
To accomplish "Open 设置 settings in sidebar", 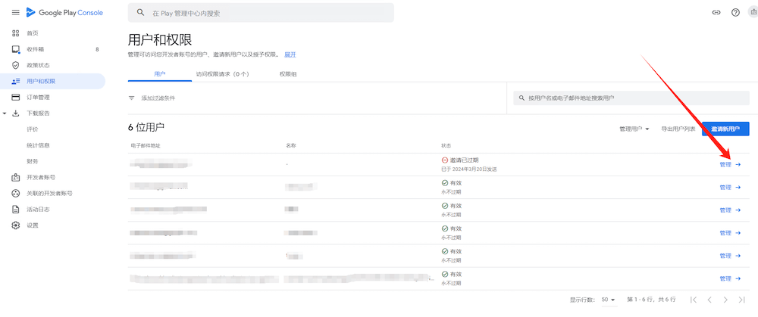I will pyautogui.click(x=32, y=225).
